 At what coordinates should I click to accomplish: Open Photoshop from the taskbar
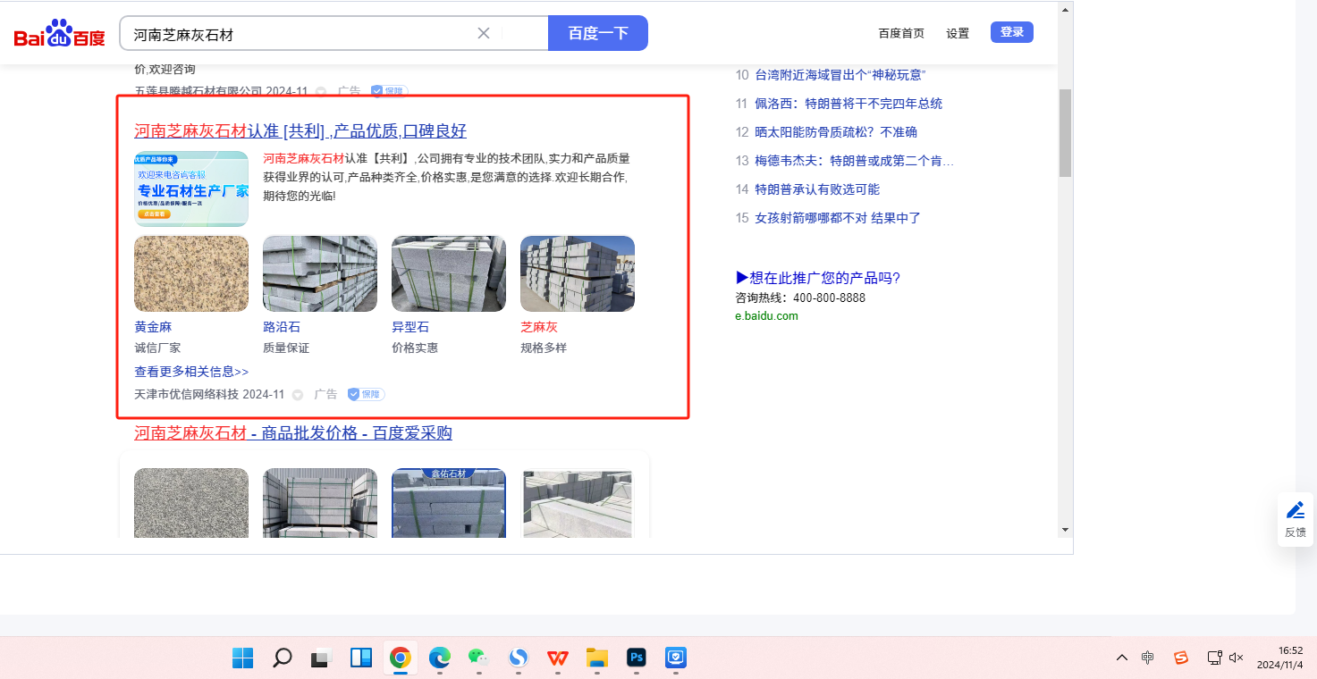coord(636,658)
